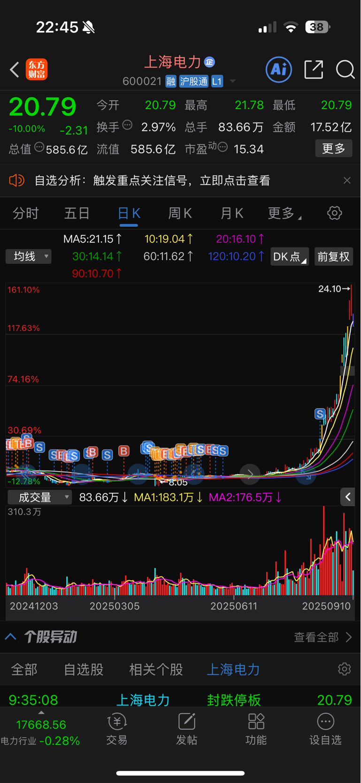Viewport: 361px width, 783px height.
Task: Tap 设自选 to add watchlist
Action: coord(325,730)
